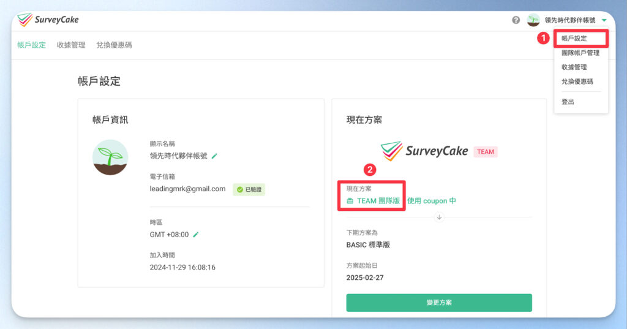Click 使用 coupon 中 link
627x329 pixels.
(432, 201)
